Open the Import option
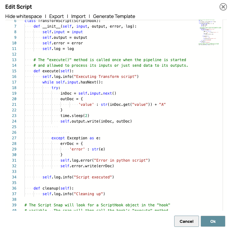 pyautogui.click(x=78, y=16)
